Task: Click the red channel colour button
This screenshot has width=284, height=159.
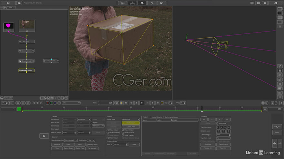Action: pos(47,103)
